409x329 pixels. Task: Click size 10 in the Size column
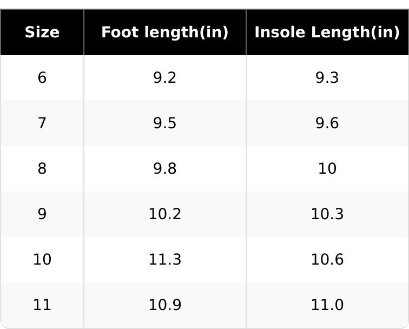click(x=42, y=260)
